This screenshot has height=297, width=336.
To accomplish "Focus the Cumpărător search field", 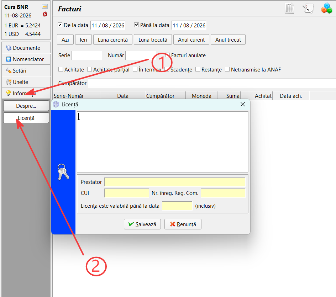I will click(x=212, y=83).
